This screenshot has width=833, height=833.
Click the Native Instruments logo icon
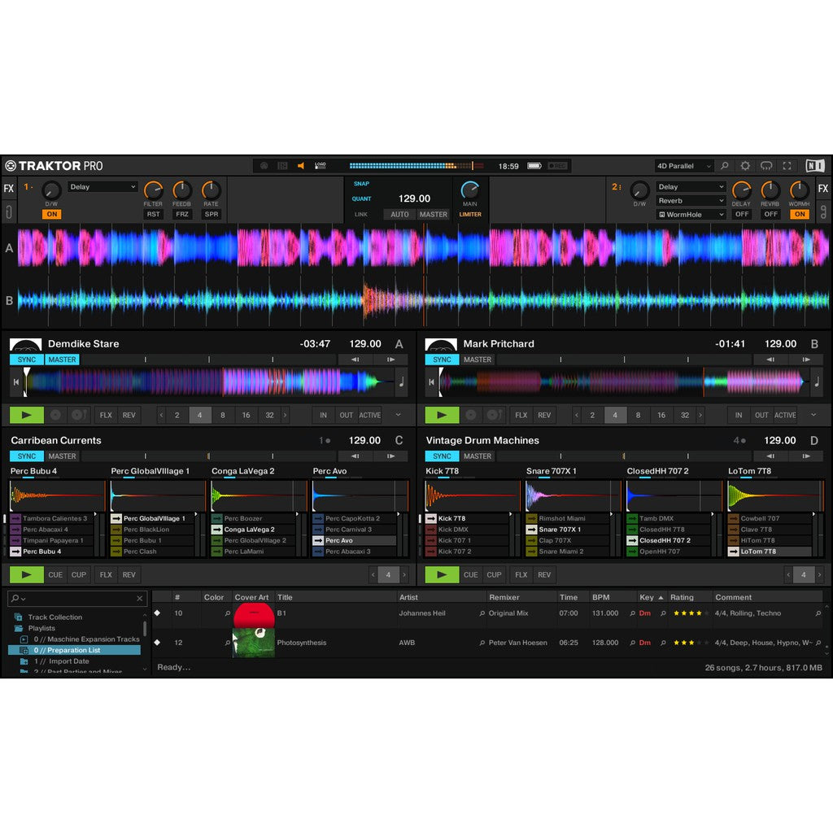[816, 165]
